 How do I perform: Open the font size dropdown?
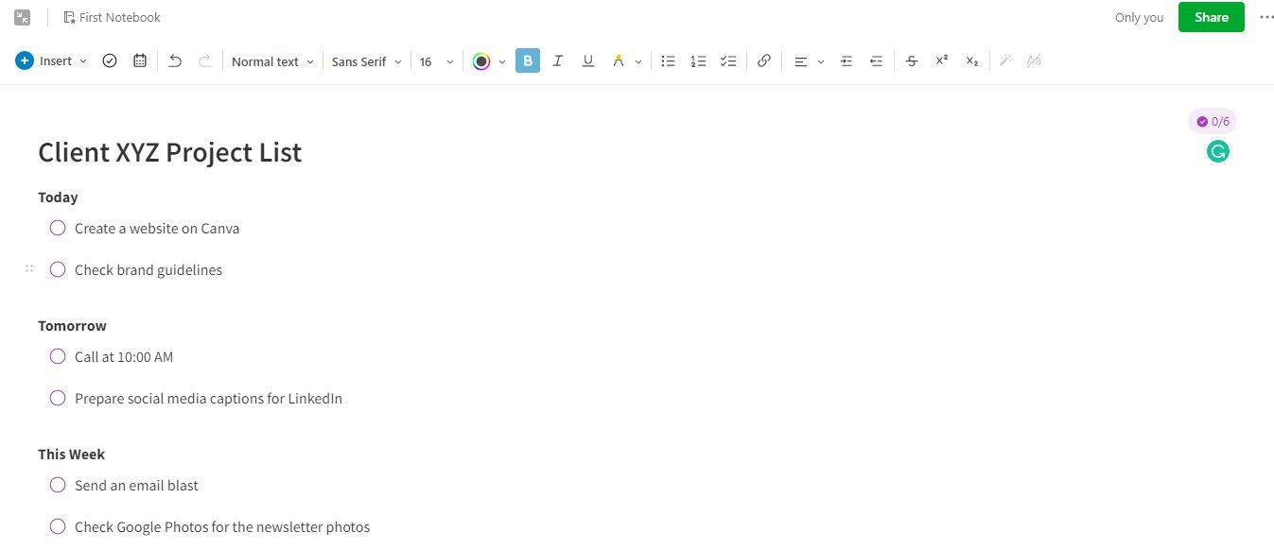tap(435, 60)
